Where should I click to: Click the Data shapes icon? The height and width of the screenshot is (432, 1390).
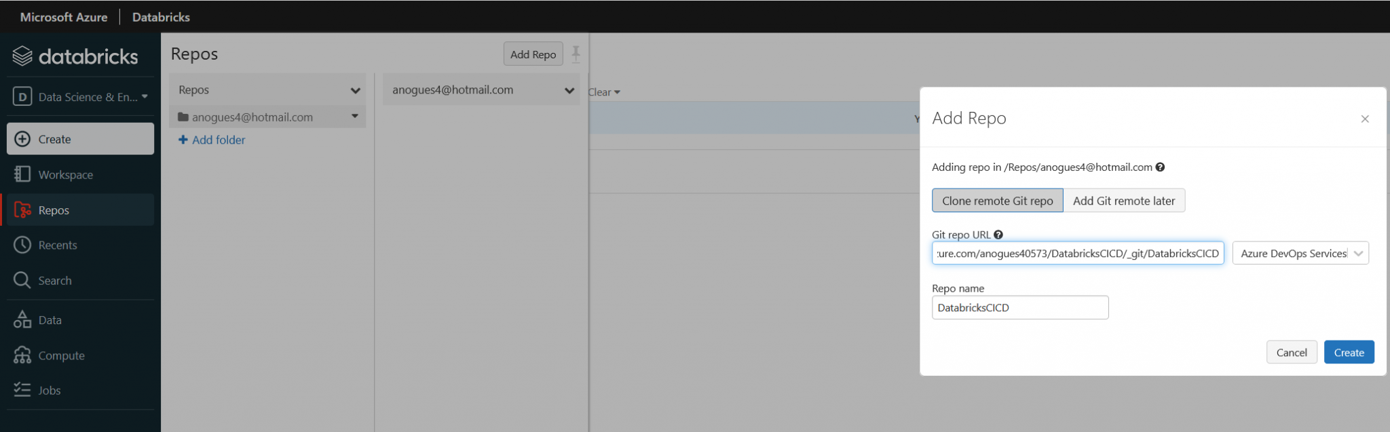click(x=22, y=319)
